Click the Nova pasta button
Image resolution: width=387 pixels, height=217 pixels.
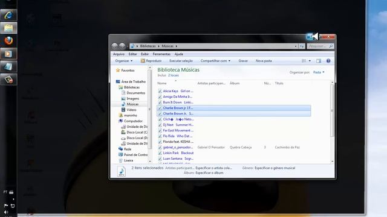click(264, 61)
